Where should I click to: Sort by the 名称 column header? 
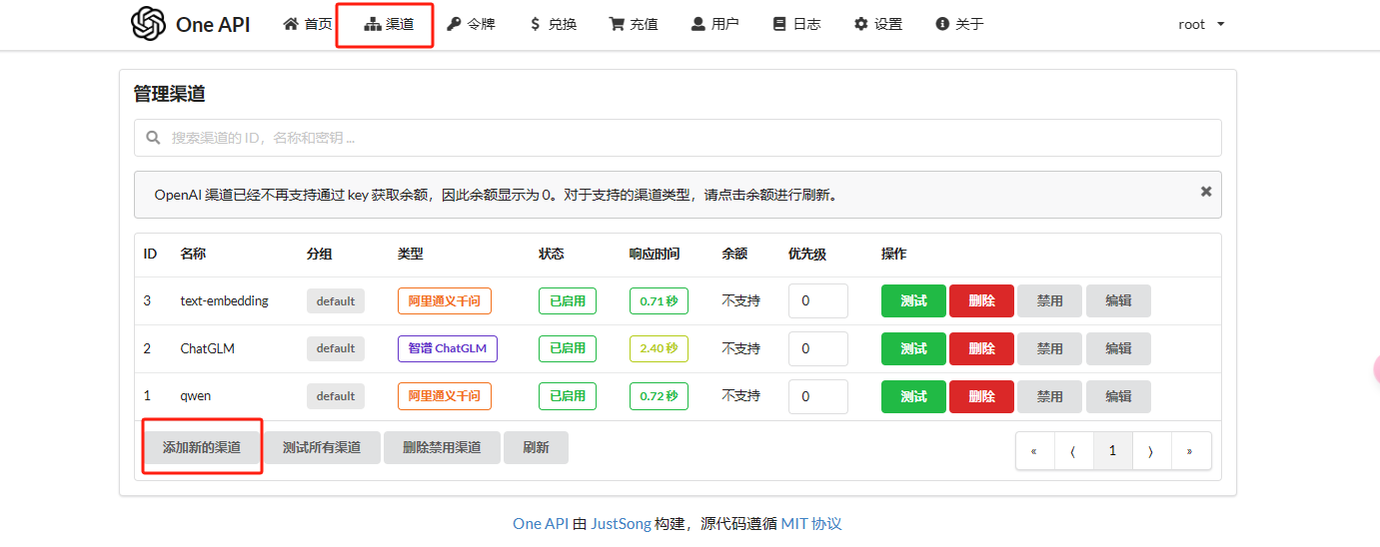[x=193, y=254]
